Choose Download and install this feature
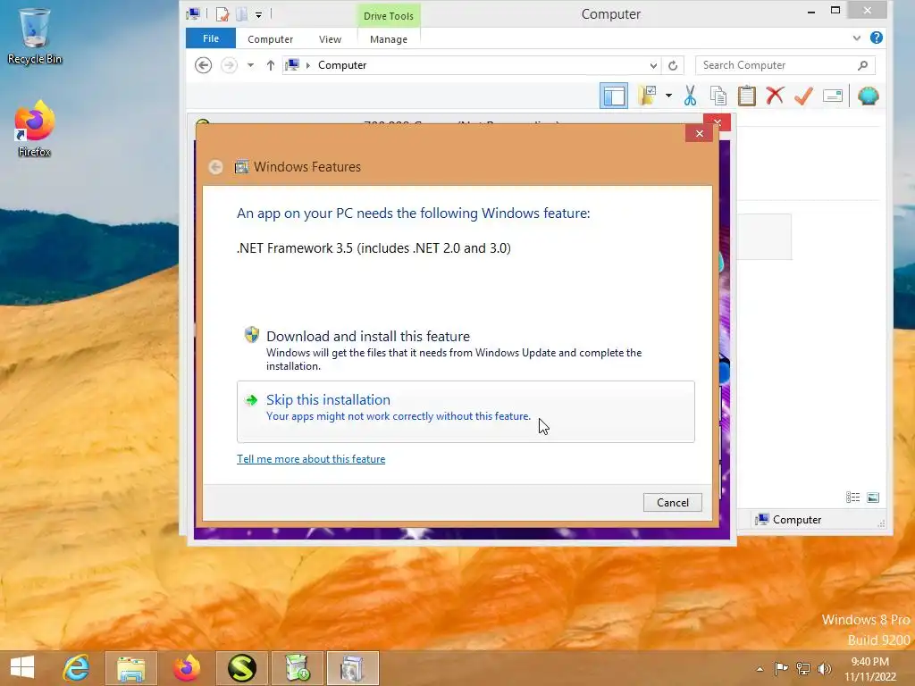This screenshot has height=686, width=915. tap(465, 349)
